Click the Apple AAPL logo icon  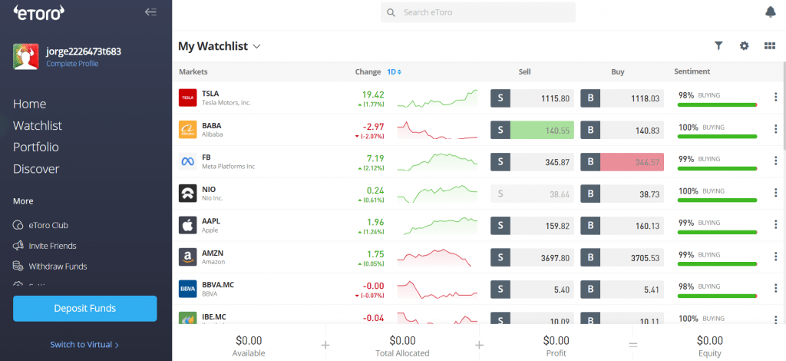(187, 225)
